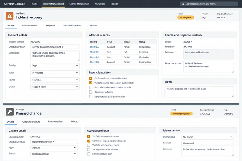Uncheck Verify fix in test environment
Image resolution: width=242 pixels, height=161 pixels.
coord(89,136)
